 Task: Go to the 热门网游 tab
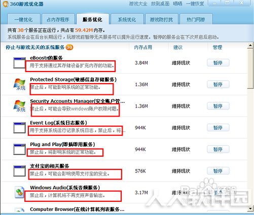[x=196, y=19]
